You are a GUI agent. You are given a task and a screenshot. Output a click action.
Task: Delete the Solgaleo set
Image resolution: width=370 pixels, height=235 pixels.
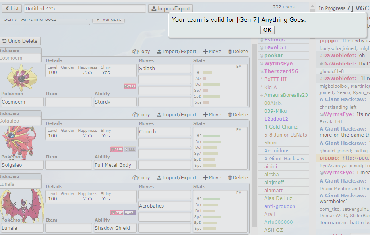238,115
